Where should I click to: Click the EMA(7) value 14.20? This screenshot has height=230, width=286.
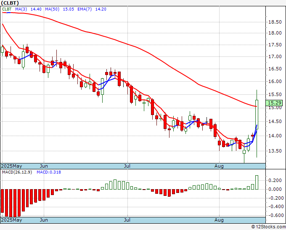pyautogui.click(x=101, y=9)
